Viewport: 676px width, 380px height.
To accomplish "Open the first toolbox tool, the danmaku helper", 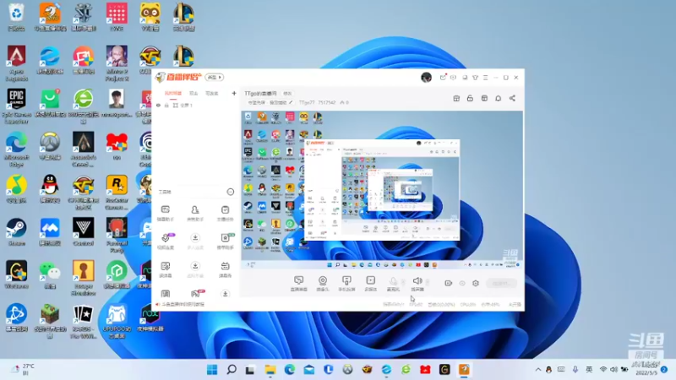I will [x=166, y=213].
